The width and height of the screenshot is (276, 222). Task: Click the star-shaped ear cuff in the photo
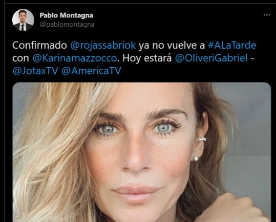(201, 139)
